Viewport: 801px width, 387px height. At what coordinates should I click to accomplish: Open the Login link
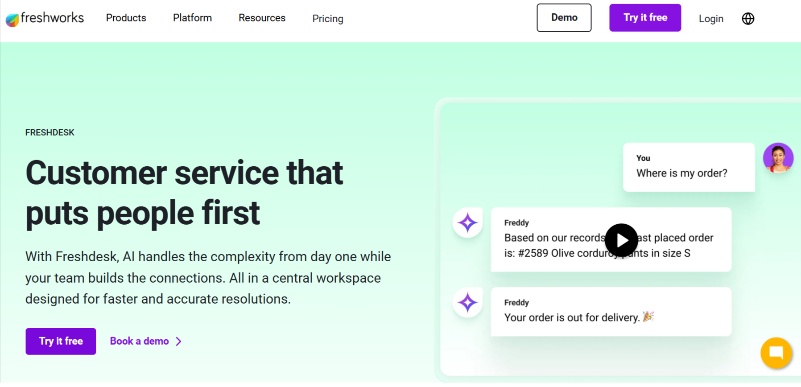tap(711, 19)
